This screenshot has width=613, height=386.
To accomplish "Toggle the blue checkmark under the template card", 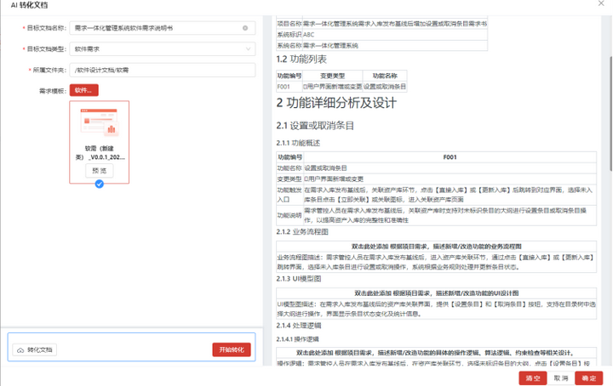I will tap(100, 184).
